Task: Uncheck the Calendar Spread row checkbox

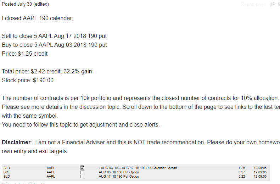Action: coord(82,168)
